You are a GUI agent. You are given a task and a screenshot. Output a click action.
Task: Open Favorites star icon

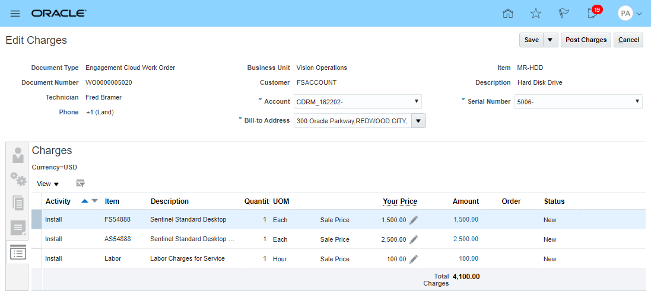pyautogui.click(x=536, y=14)
